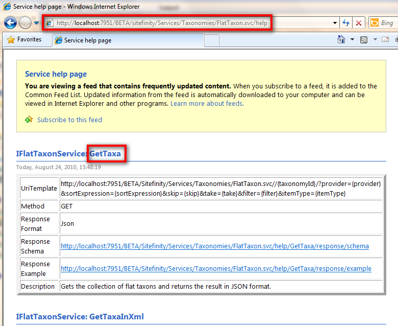Click the browser Back button
The width and height of the screenshot is (398, 326).
(11, 23)
